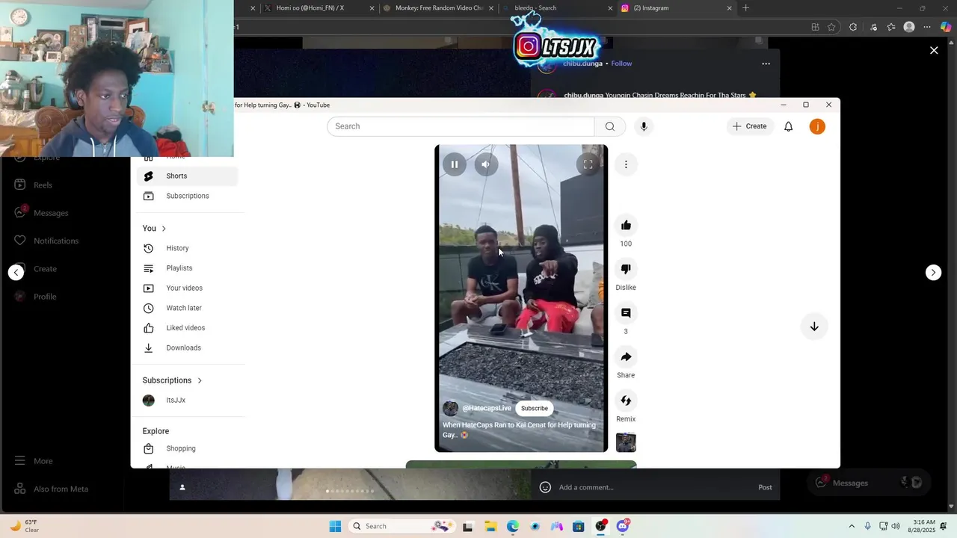
Task: Open Messages in Instagram sidebar
Action: (x=42, y=213)
